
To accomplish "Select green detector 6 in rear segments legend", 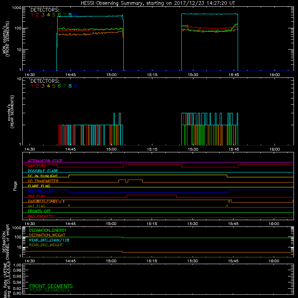I will 59,86.
